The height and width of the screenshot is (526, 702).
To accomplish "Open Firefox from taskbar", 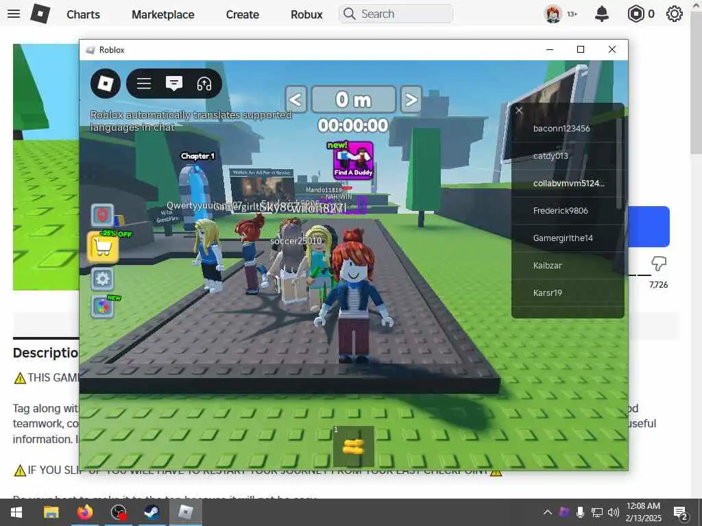I will coord(84,512).
